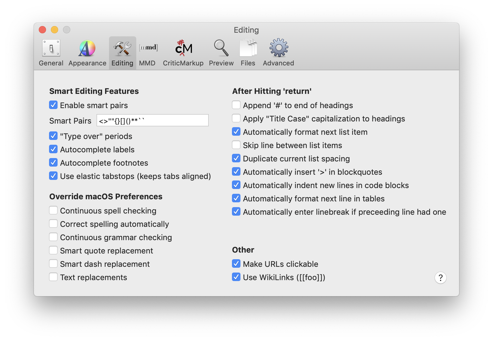Enable Text replacements checkbox
This screenshot has width=493, height=341.
53,277
